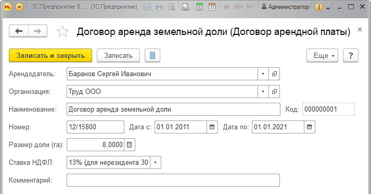
Task: Click the Ставка НДФЛ value 13%
Action: tap(108, 163)
